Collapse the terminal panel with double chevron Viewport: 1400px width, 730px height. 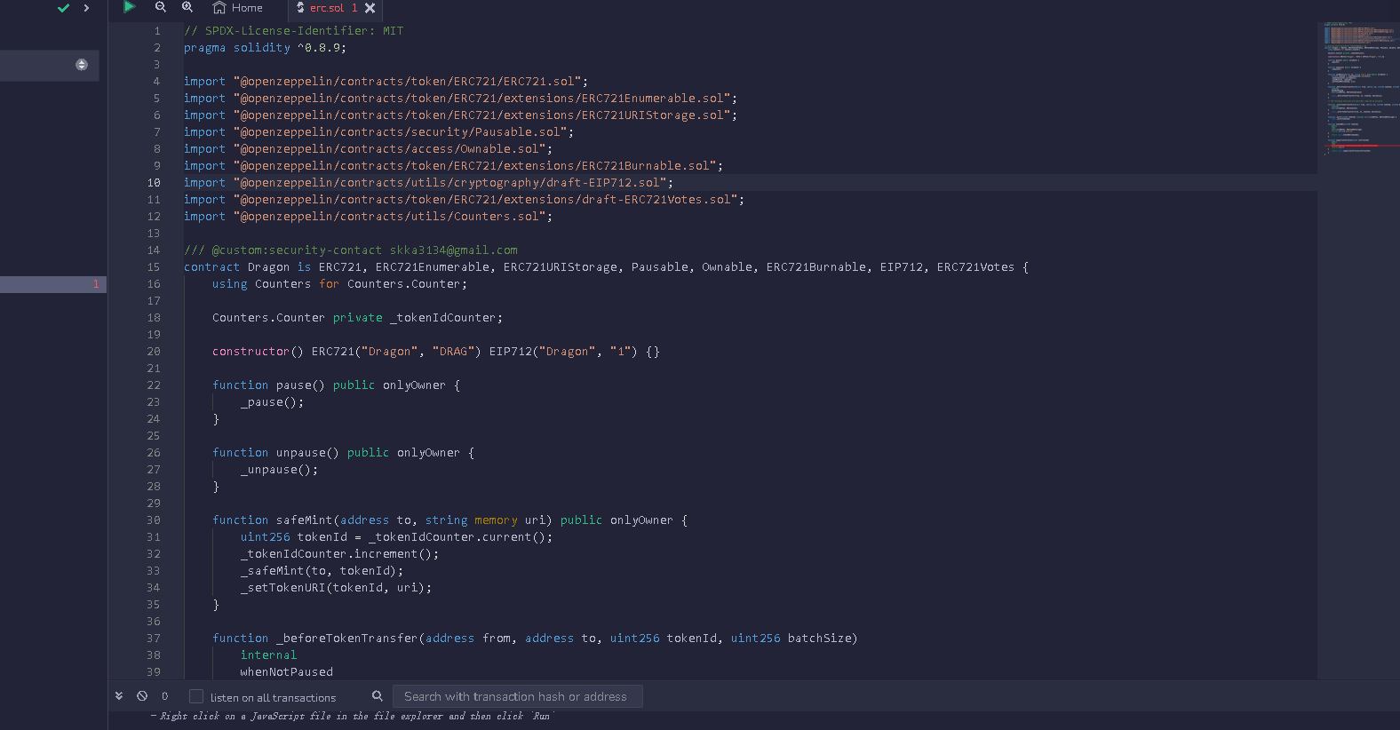coord(119,696)
